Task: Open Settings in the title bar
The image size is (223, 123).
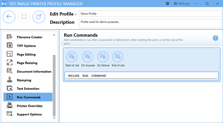Action: point(182,4)
